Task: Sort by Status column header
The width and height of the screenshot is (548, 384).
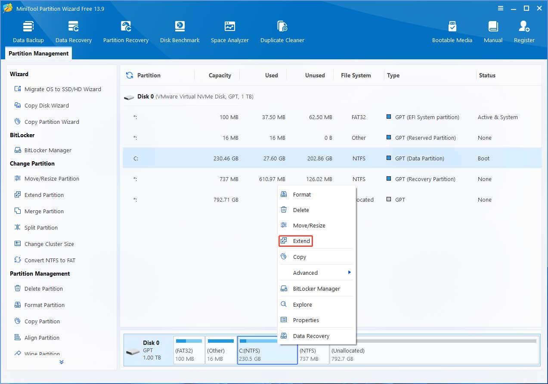Action: [x=487, y=75]
